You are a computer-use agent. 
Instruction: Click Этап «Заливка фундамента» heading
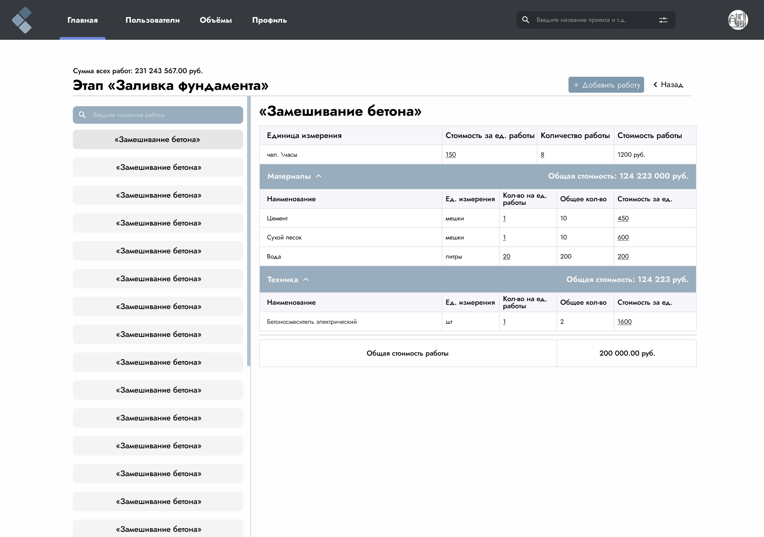171,86
